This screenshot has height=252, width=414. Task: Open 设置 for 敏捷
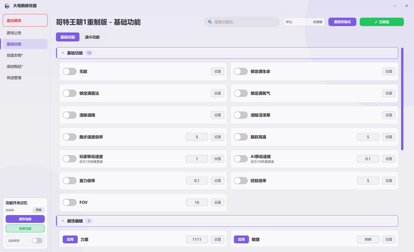click(x=389, y=239)
